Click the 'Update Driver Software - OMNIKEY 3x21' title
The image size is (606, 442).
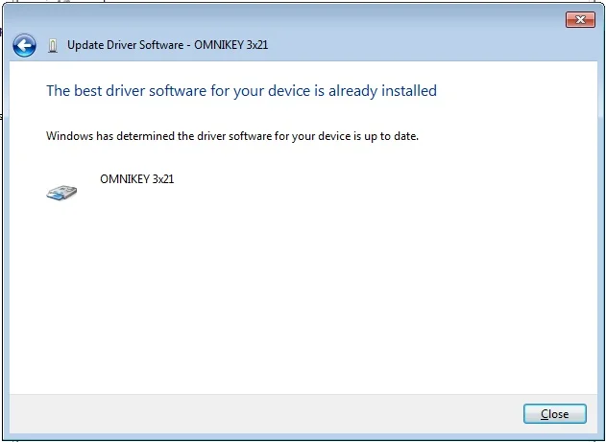pyautogui.click(x=167, y=45)
